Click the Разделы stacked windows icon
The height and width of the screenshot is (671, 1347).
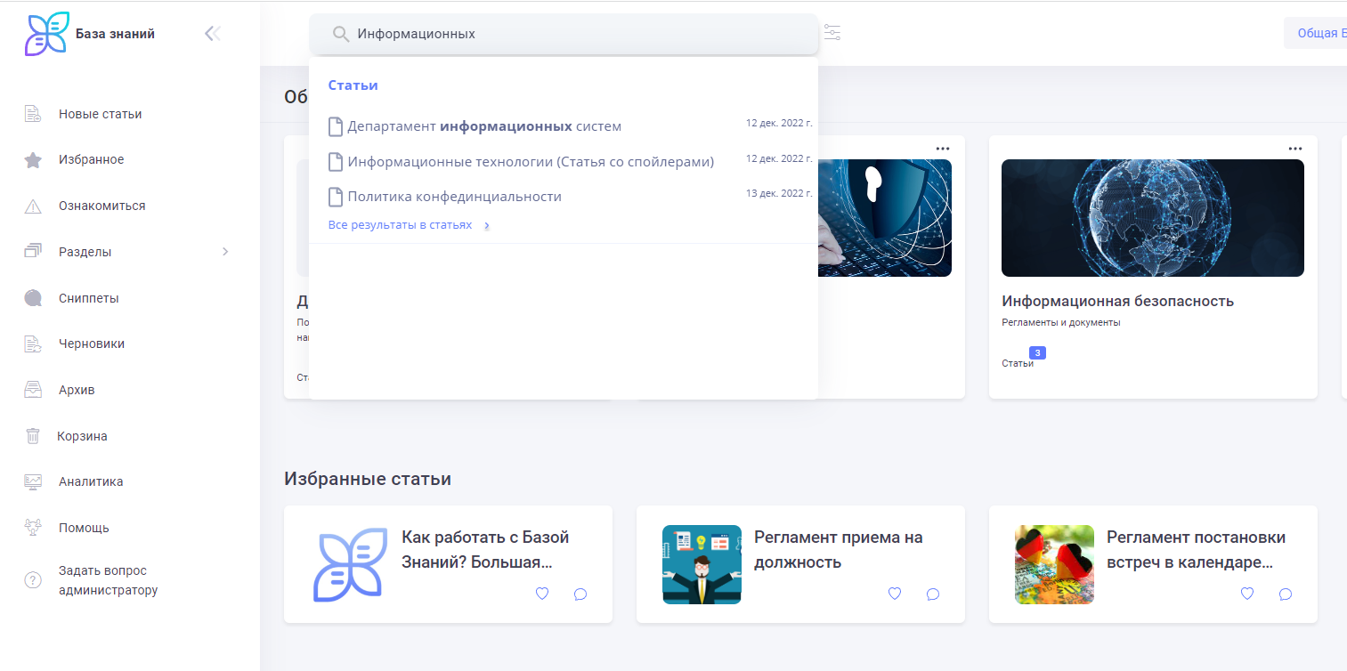33,252
